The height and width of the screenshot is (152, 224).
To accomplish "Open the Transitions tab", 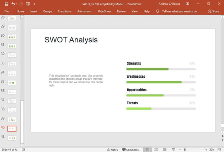I will point(64,11).
